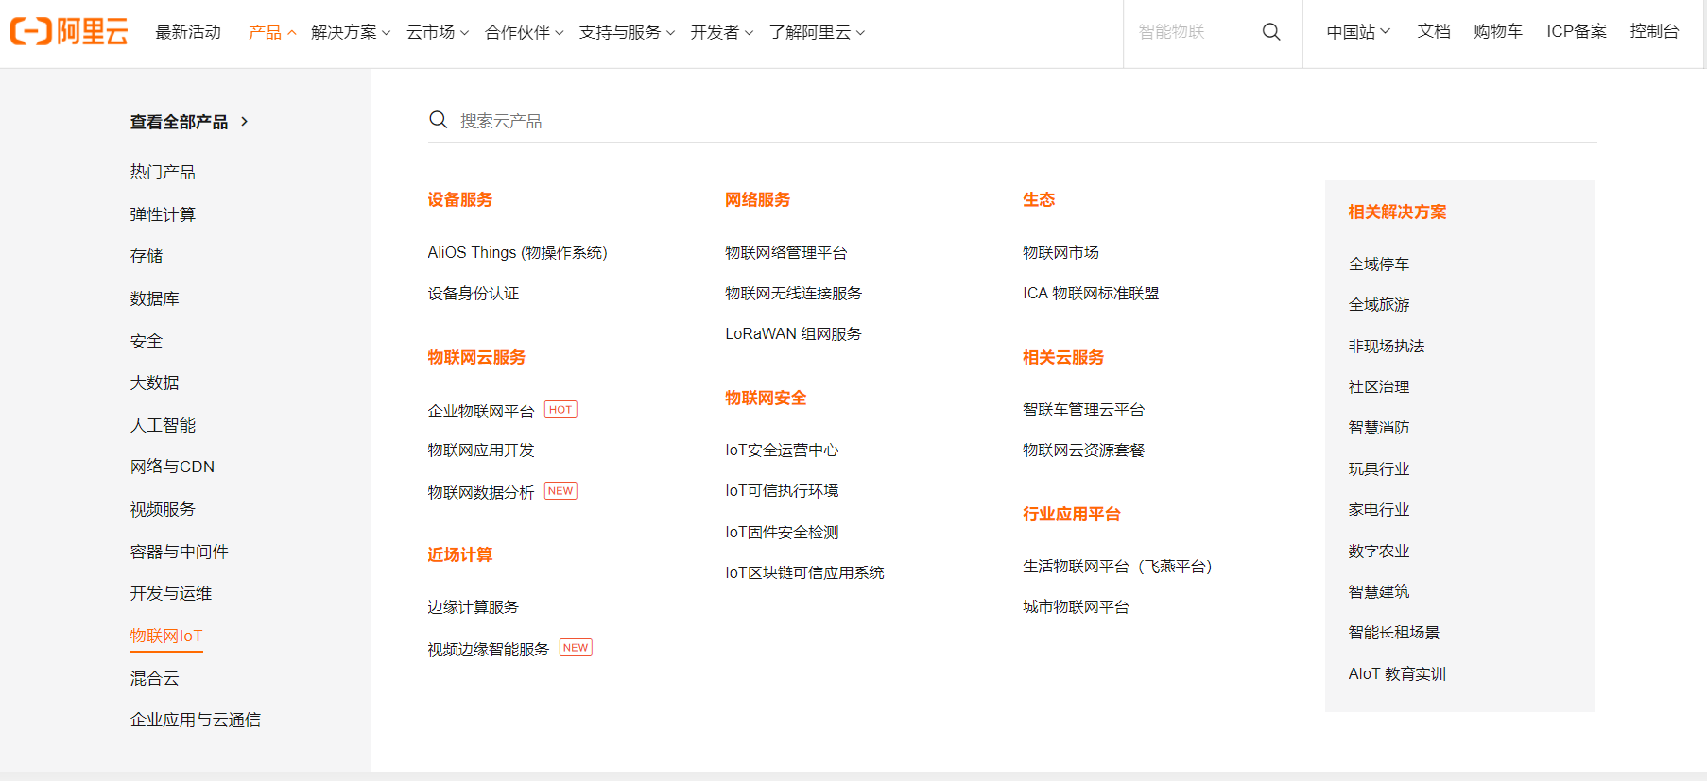1707x781 pixels.
Task: Open the 购物车 link
Action: [1498, 31]
